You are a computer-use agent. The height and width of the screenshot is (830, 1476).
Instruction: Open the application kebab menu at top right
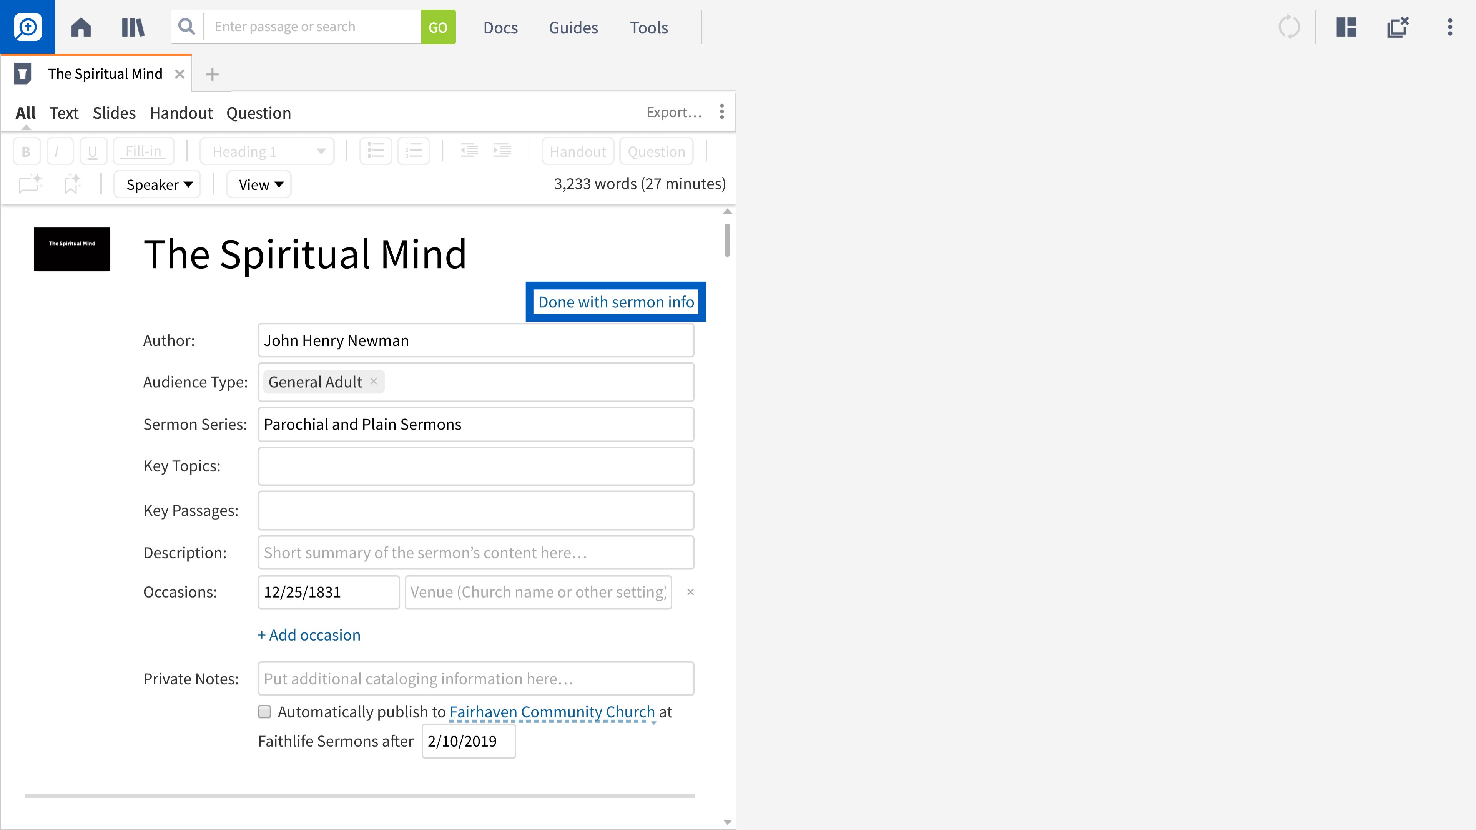pos(1449,27)
